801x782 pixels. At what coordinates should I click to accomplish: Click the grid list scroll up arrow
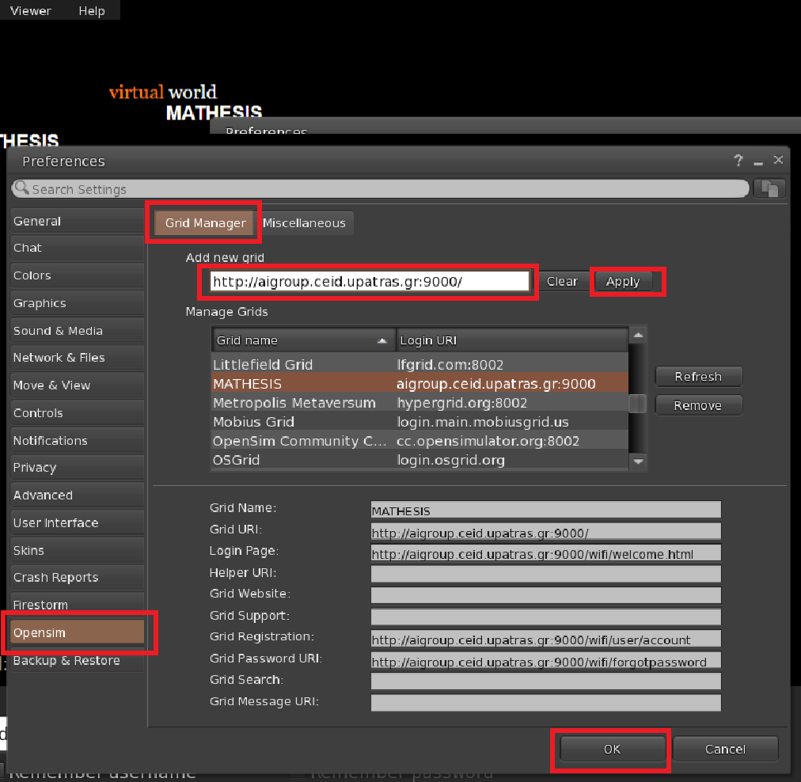638,335
